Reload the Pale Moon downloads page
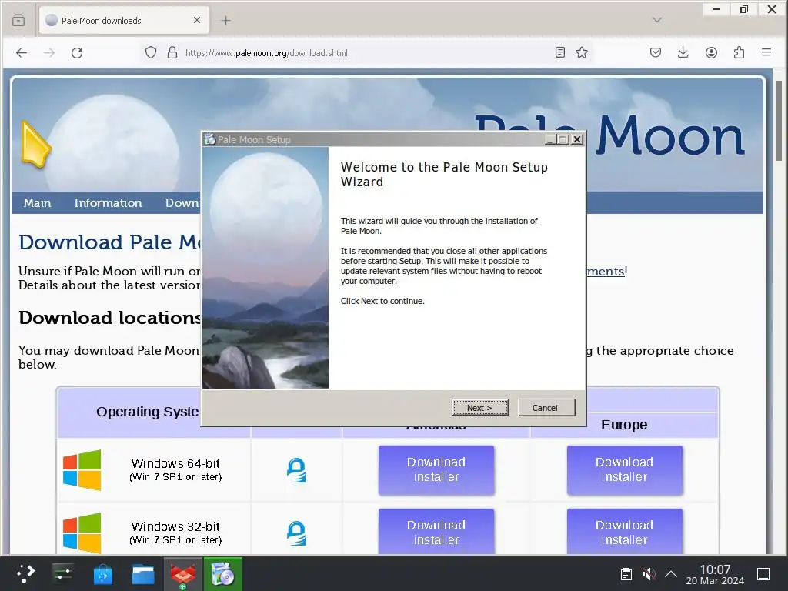The height and width of the screenshot is (591, 788). pyautogui.click(x=77, y=53)
